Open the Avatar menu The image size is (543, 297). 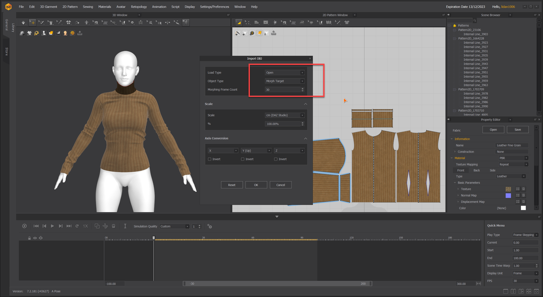click(121, 7)
